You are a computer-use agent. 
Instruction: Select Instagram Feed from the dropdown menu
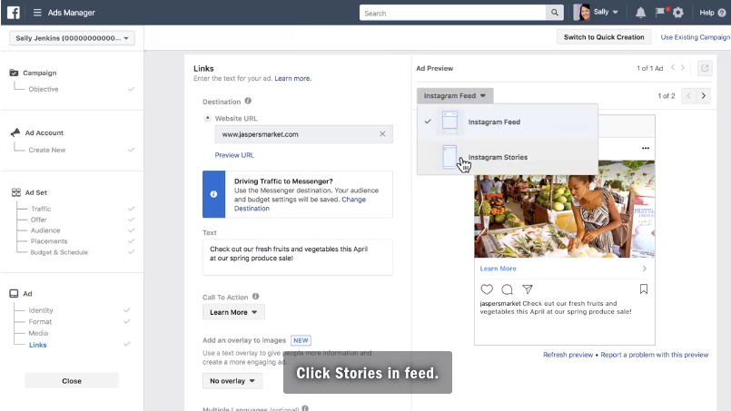pyautogui.click(x=508, y=122)
